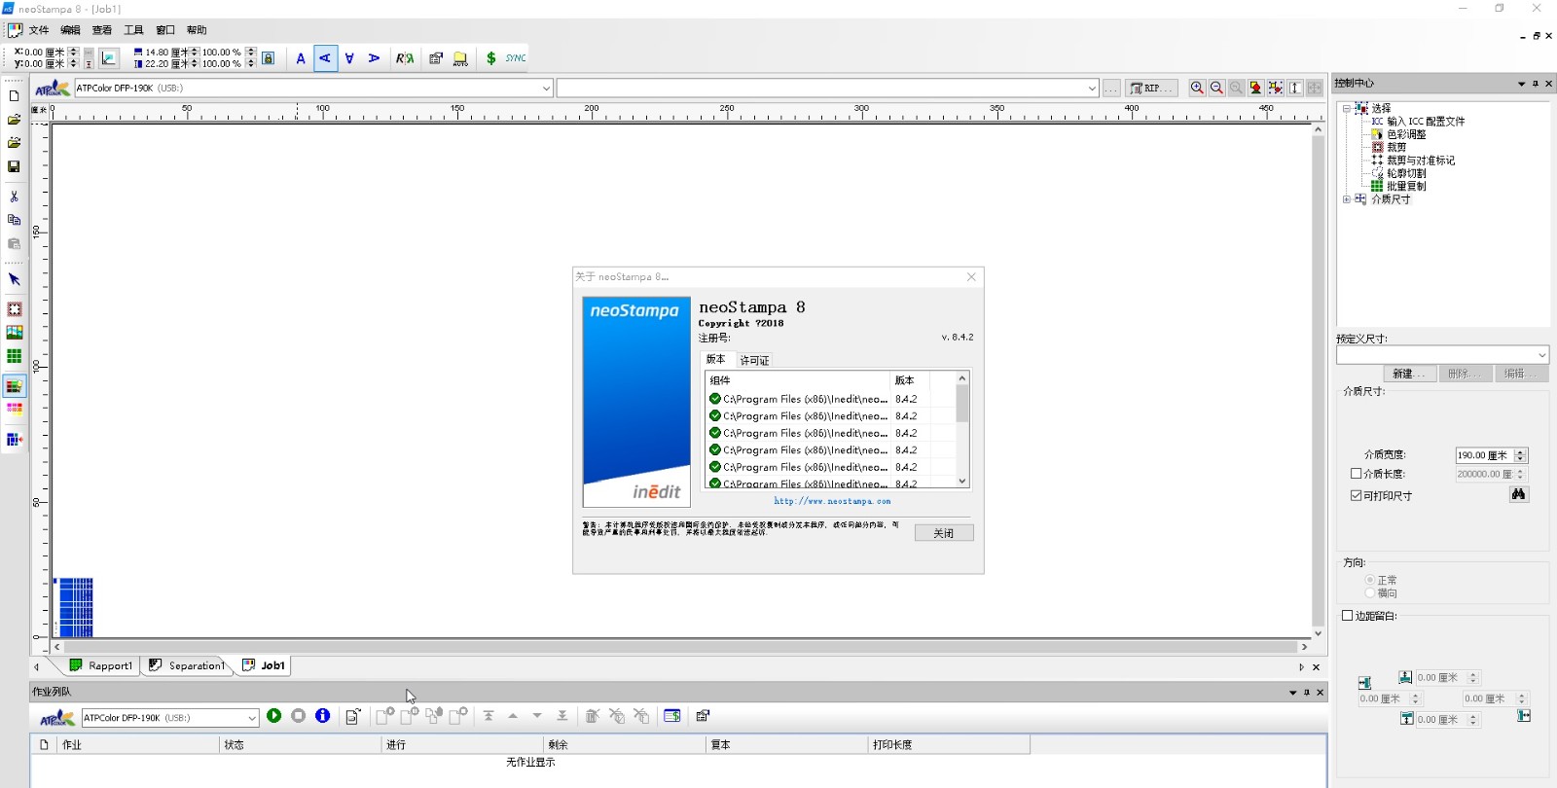Click the SYNC toolbar icon
This screenshot has height=788, width=1557.
pyautogui.click(x=516, y=58)
